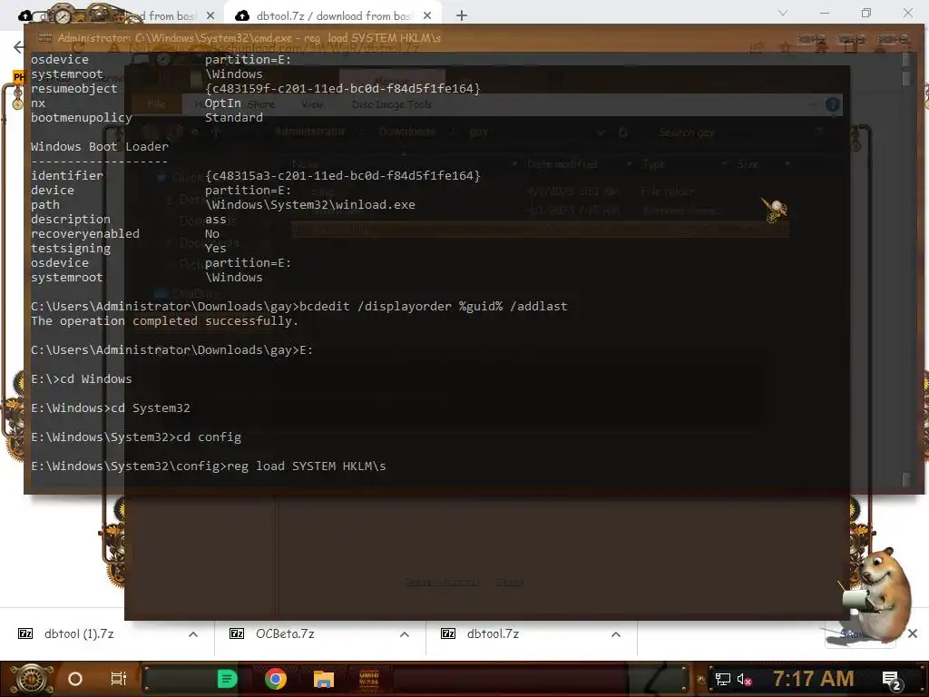Close the first Chrome tab

click(211, 15)
